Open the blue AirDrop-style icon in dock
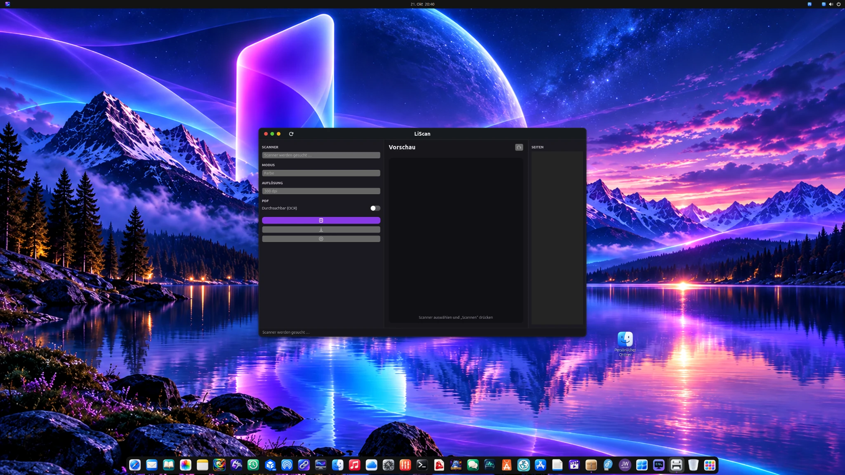 point(287,465)
